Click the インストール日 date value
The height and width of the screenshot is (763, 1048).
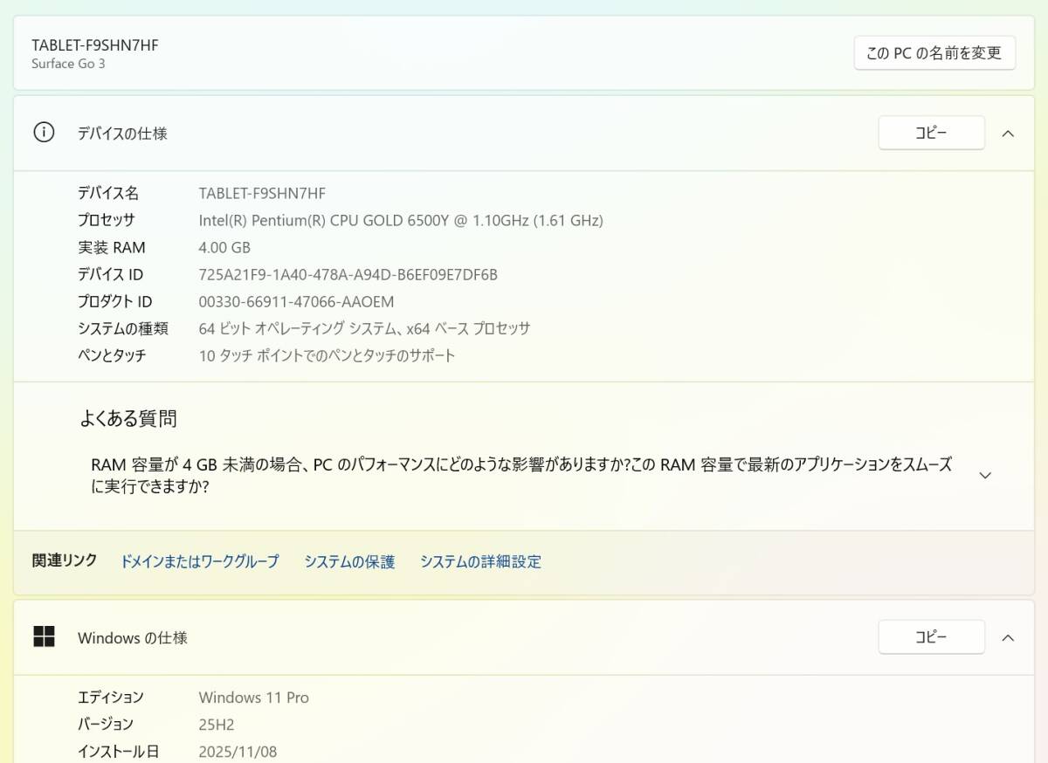(237, 751)
